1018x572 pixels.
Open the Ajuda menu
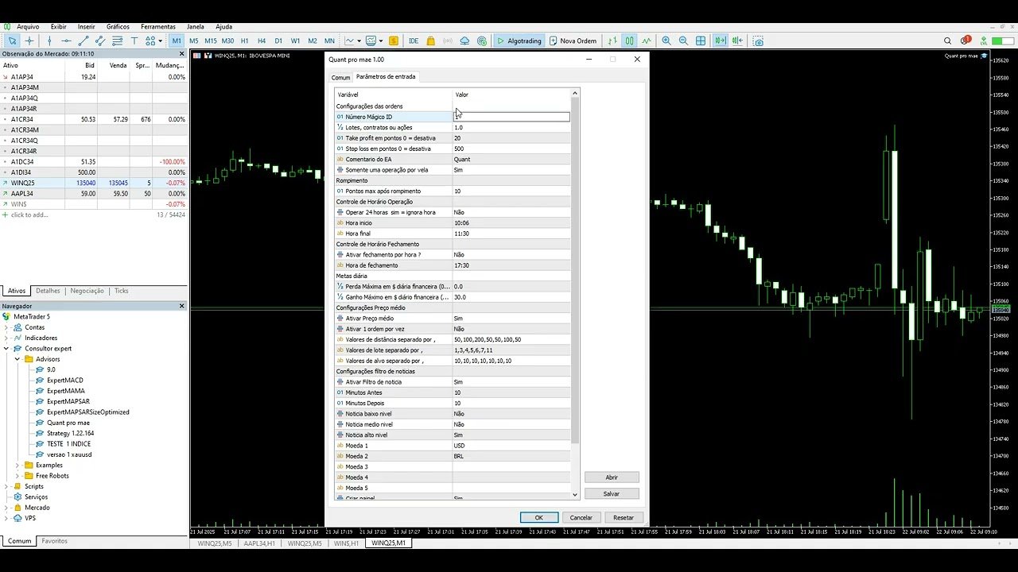click(x=223, y=26)
